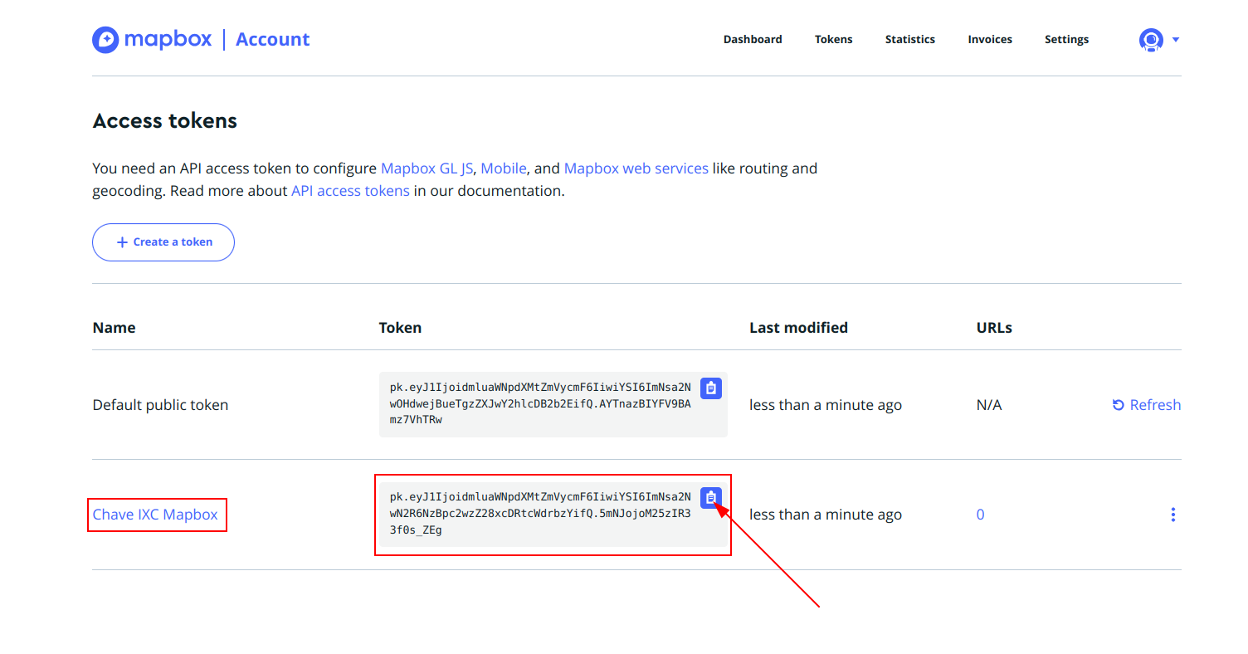Open the API access tokens documentation link

pyautogui.click(x=350, y=191)
